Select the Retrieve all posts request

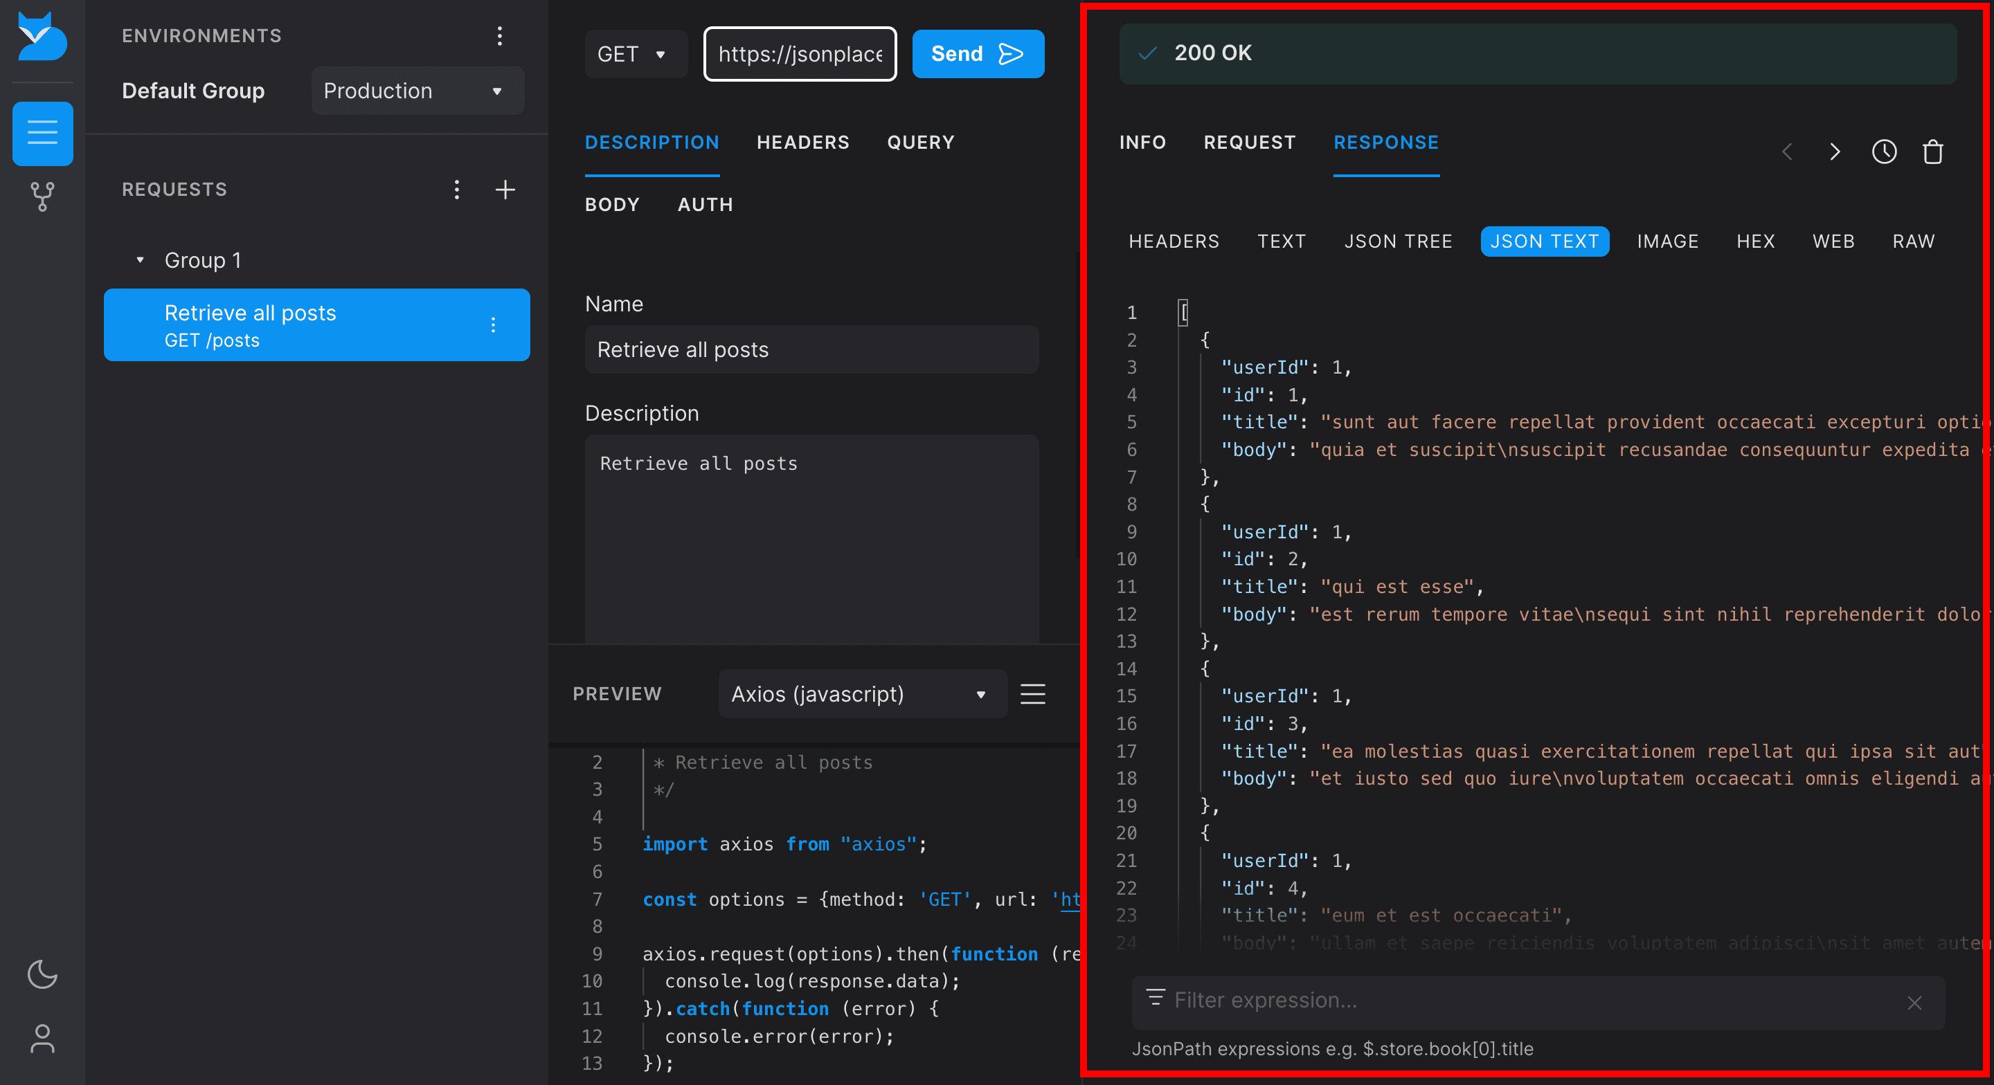[x=316, y=325]
